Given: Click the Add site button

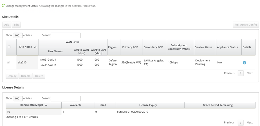Looking at the screenshot, I should coord(7,25).
